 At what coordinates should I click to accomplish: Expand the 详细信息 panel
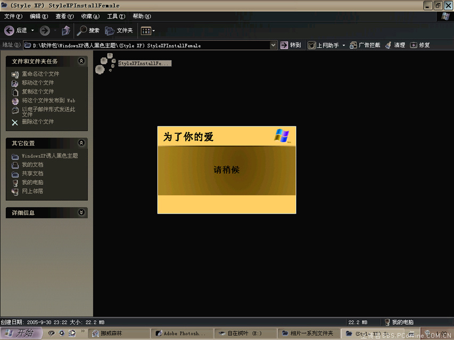[x=81, y=212]
